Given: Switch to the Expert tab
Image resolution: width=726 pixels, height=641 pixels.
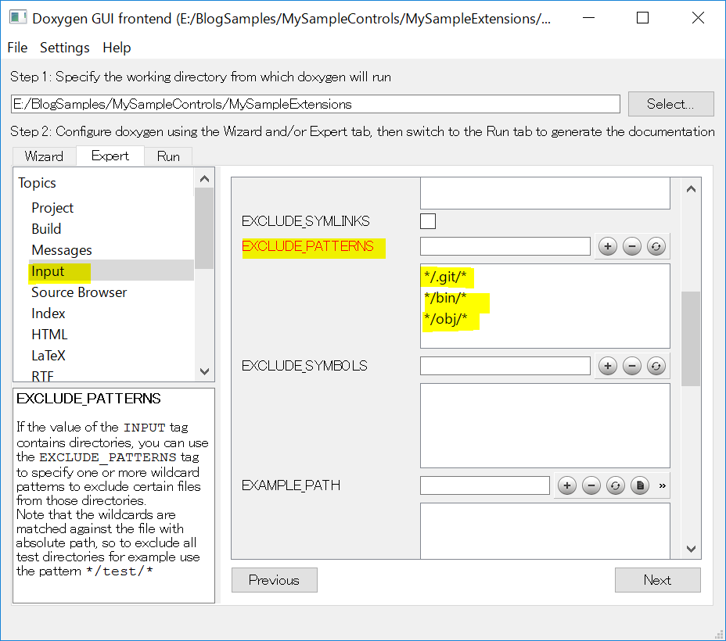Looking at the screenshot, I should click(x=110, y=156).
